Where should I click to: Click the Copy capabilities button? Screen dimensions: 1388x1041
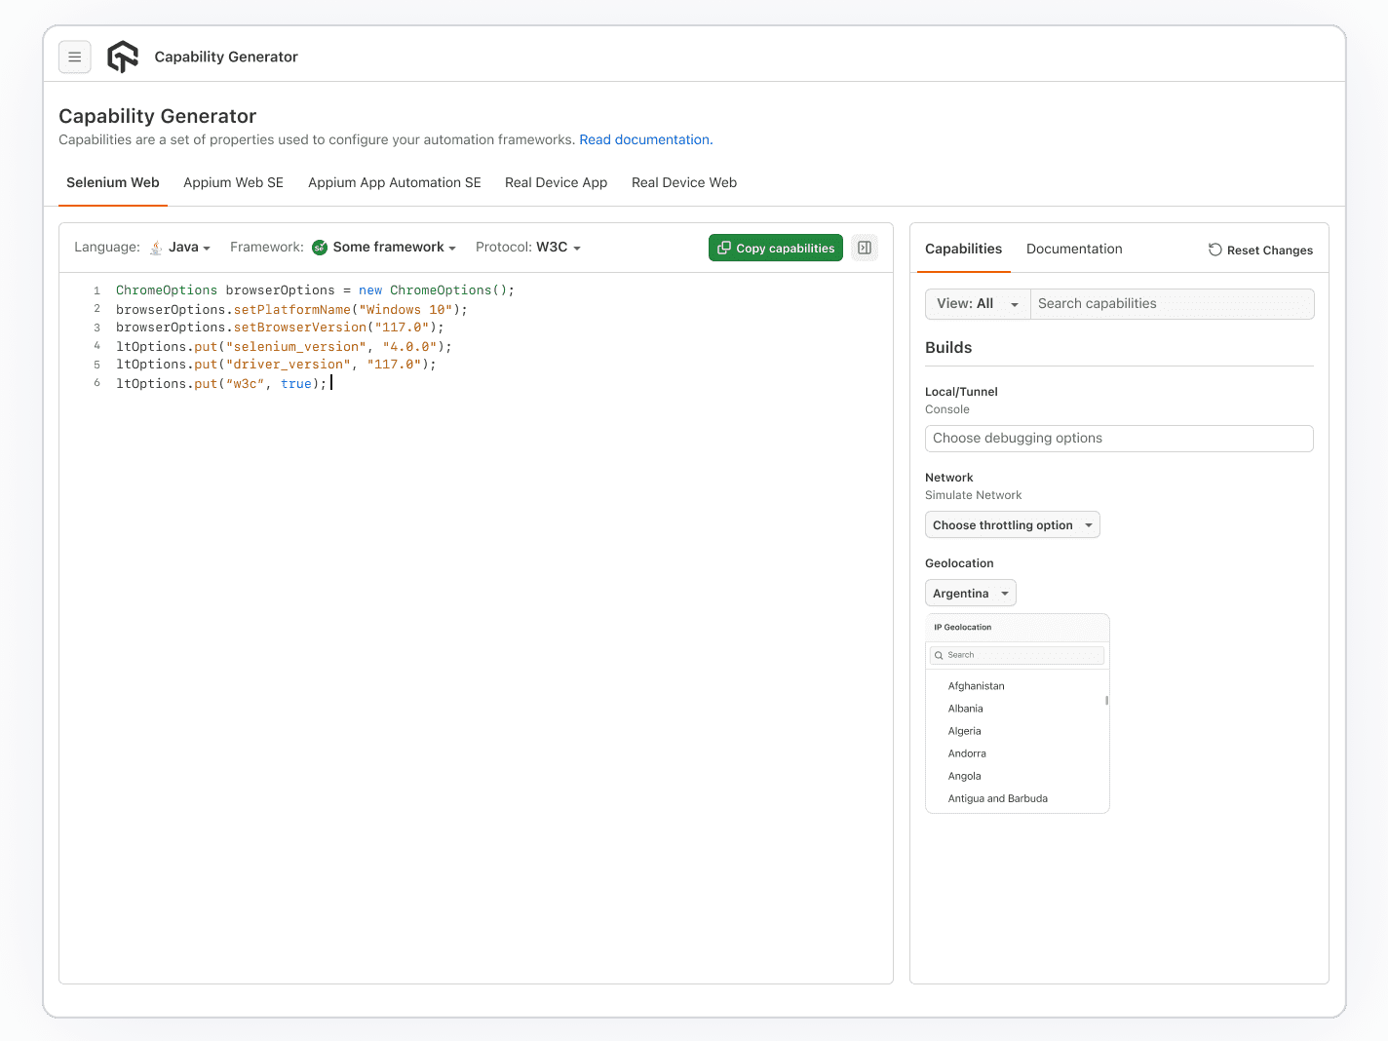(x=776, y=248)
